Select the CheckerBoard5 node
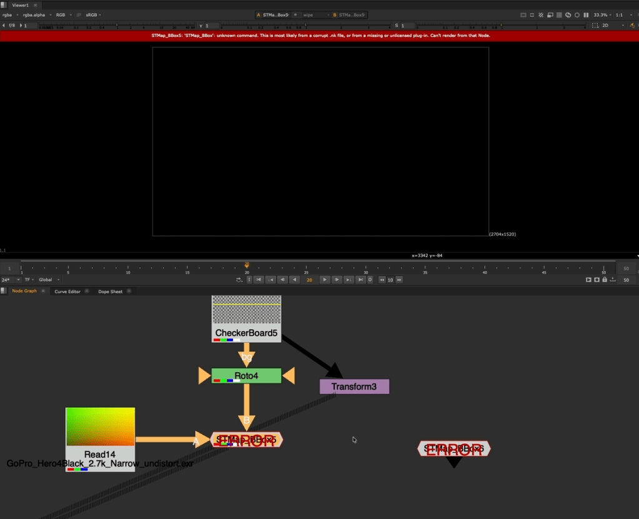This screenshot has width=639, height=519. coord(246,319)
